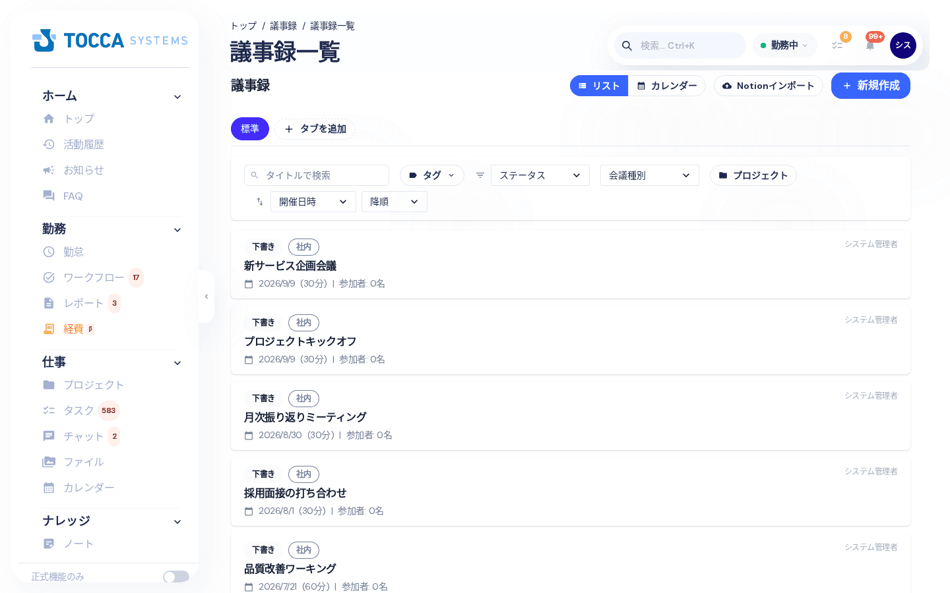Switch to カレンダー view in the header toggle
This screenshot has height=593, width=950.
[667, 86]
